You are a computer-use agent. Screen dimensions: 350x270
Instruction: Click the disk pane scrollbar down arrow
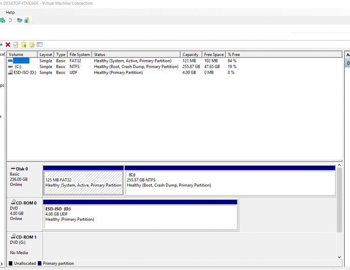pyautogui.click(x=339, y=257)
